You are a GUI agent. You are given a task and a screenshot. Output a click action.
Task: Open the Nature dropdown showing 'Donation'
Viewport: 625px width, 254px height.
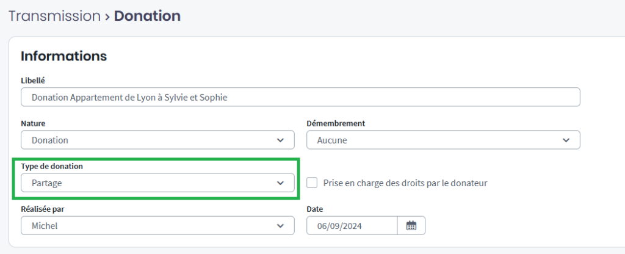[x=146, y=140]
